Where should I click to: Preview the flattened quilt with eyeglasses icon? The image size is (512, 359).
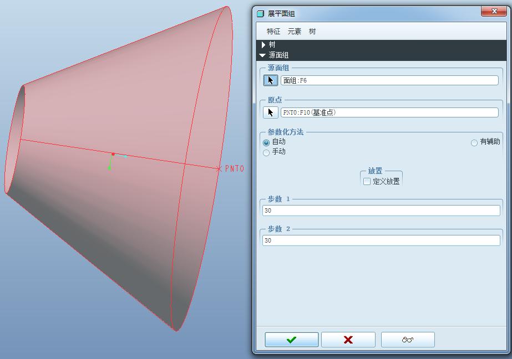408,339
